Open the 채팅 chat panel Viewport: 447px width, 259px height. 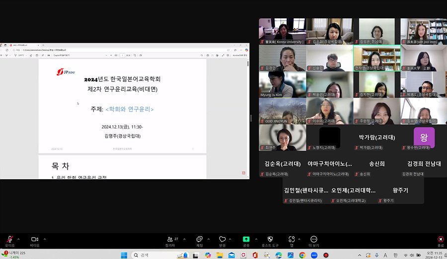[x=199, y=240]
